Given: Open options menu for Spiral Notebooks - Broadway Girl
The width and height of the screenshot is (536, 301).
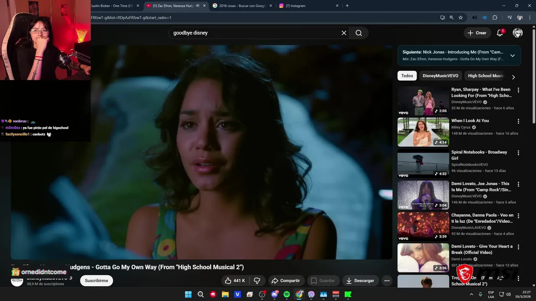Looking at the screenshot, I should click(518, 153).
